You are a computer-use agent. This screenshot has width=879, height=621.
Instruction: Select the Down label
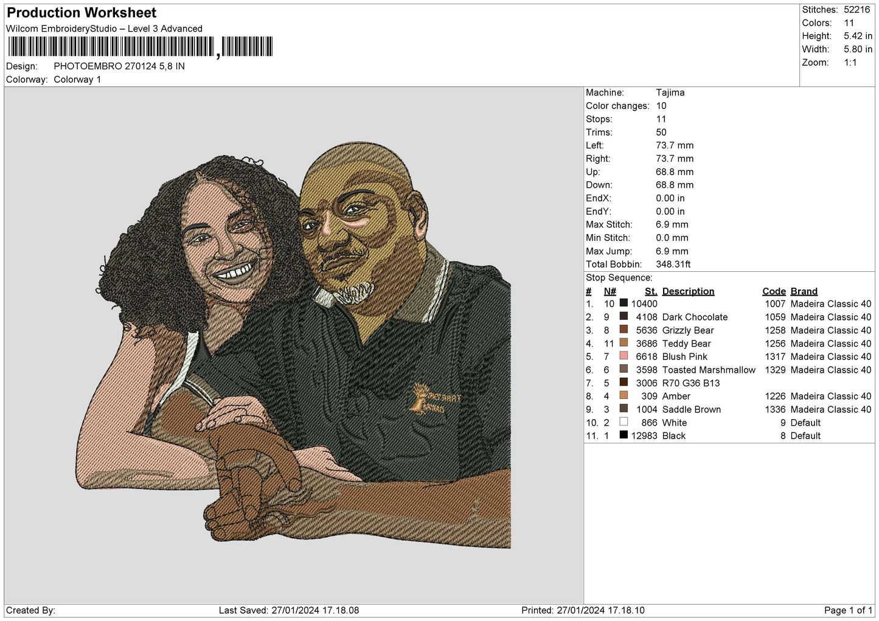[x=599, y=185]
